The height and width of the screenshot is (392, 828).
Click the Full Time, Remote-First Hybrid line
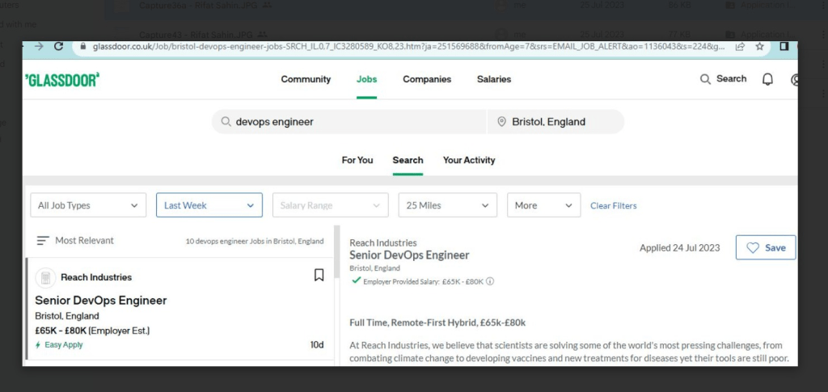437,322
